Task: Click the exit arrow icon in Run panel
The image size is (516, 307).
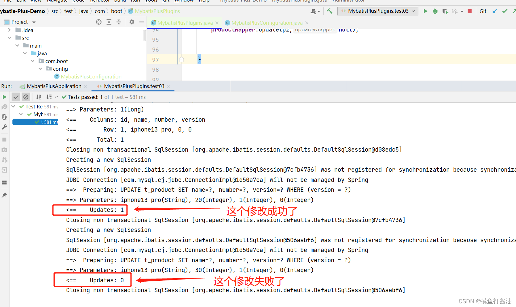Action: click(x=4, y=170)
